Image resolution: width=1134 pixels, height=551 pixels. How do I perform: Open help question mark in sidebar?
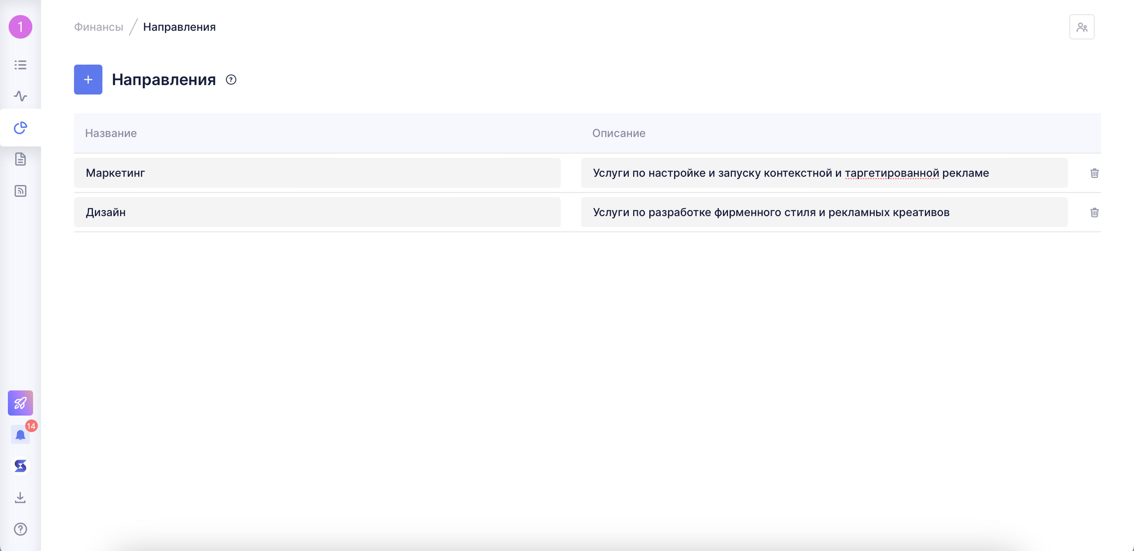click(20, 529)
